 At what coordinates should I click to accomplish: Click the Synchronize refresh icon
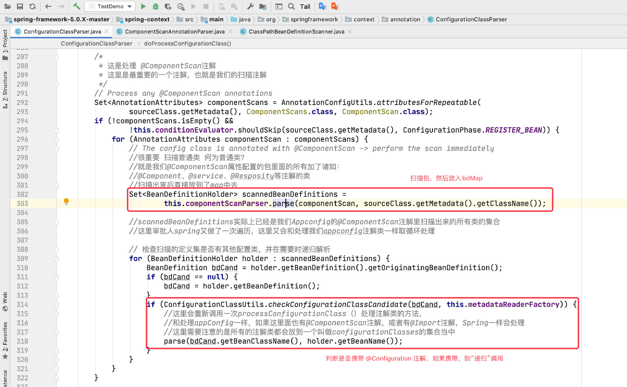[32, 6]
